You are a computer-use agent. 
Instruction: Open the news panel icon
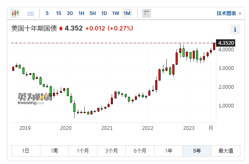[146, 13]
